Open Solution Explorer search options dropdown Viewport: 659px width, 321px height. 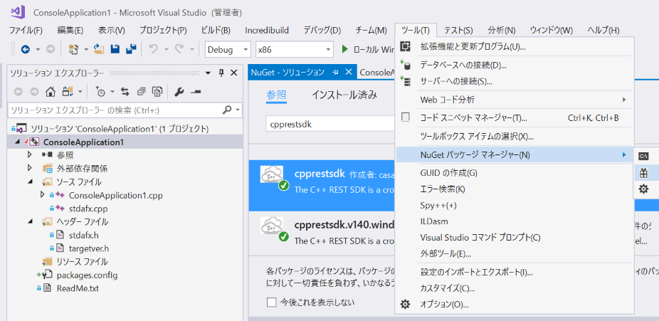(x=238, y=110)
